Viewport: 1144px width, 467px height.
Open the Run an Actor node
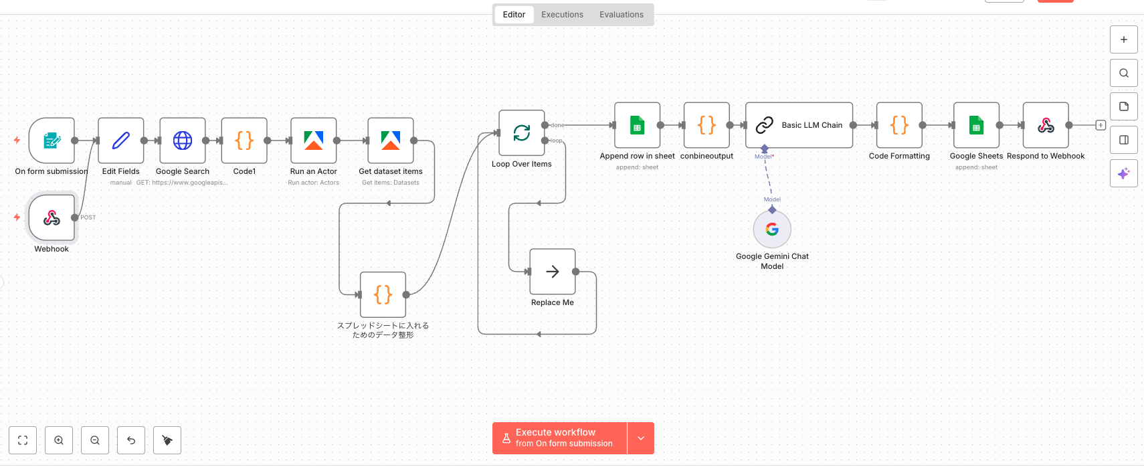pyautogui.click(x=314, y=141)
